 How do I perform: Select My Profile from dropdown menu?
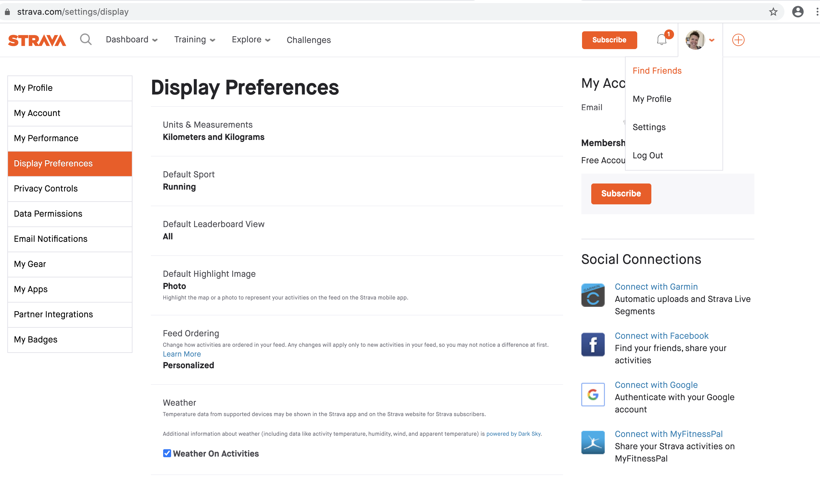pos(652,99)
